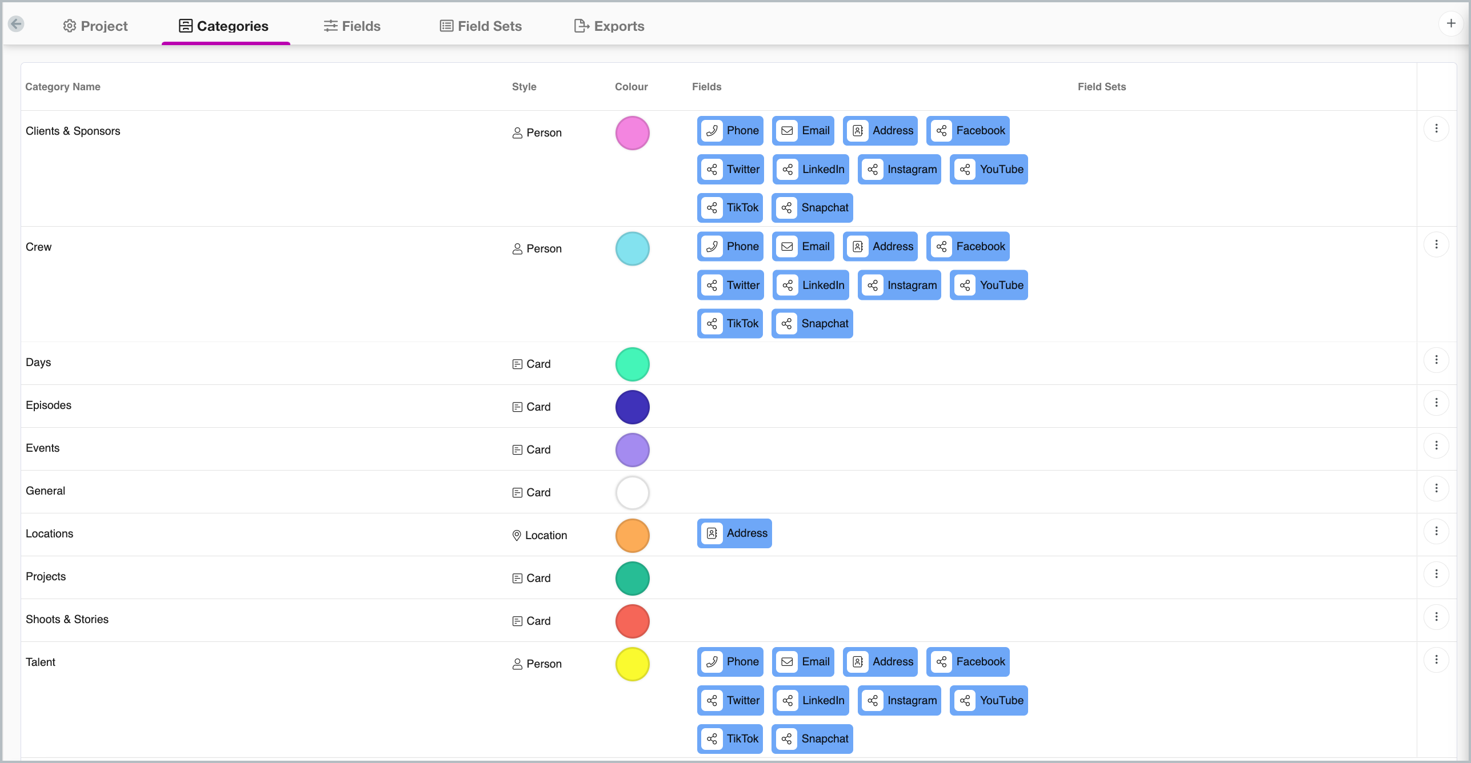Click the TikTok share icon in Talent row
Viewport: 1471px width, 763px height.
tap(712, 739)
